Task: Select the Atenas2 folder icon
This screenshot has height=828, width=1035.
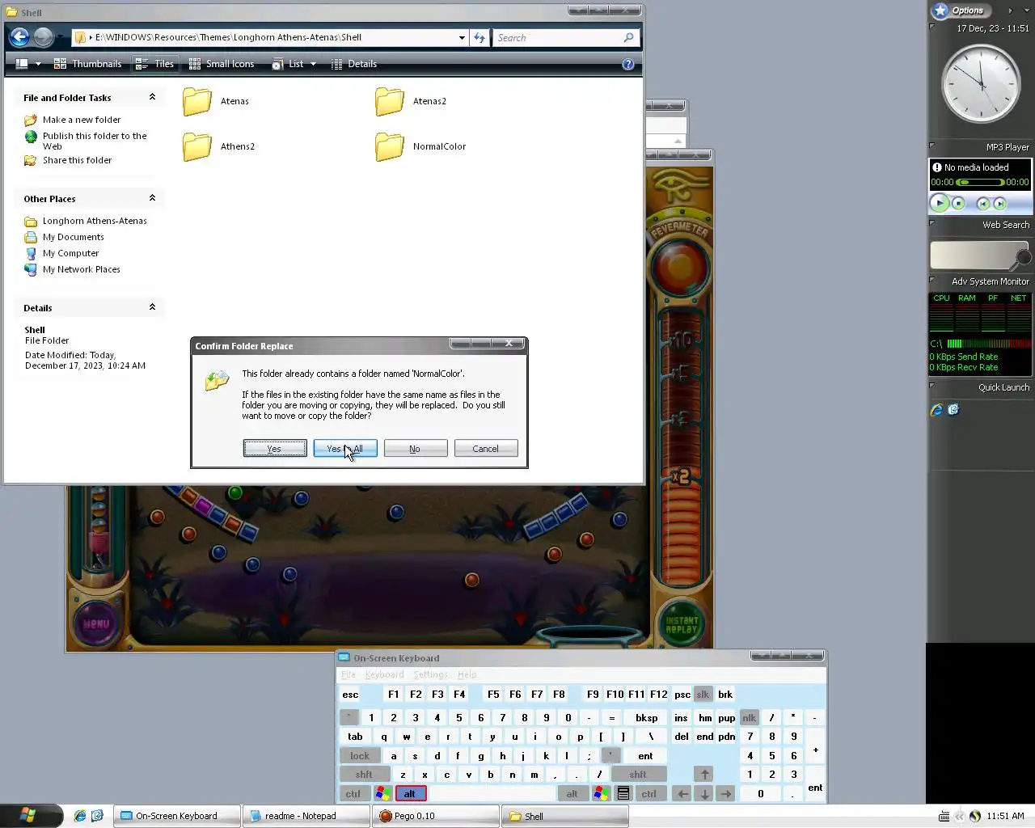Action: tap(390, 102)
